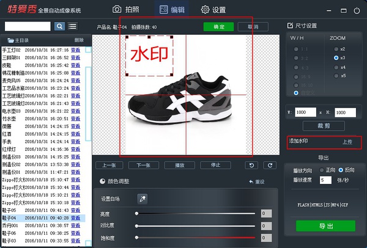Select the 测温仪03 list row
Screen dimensions: 367x248
coord(43,157)
